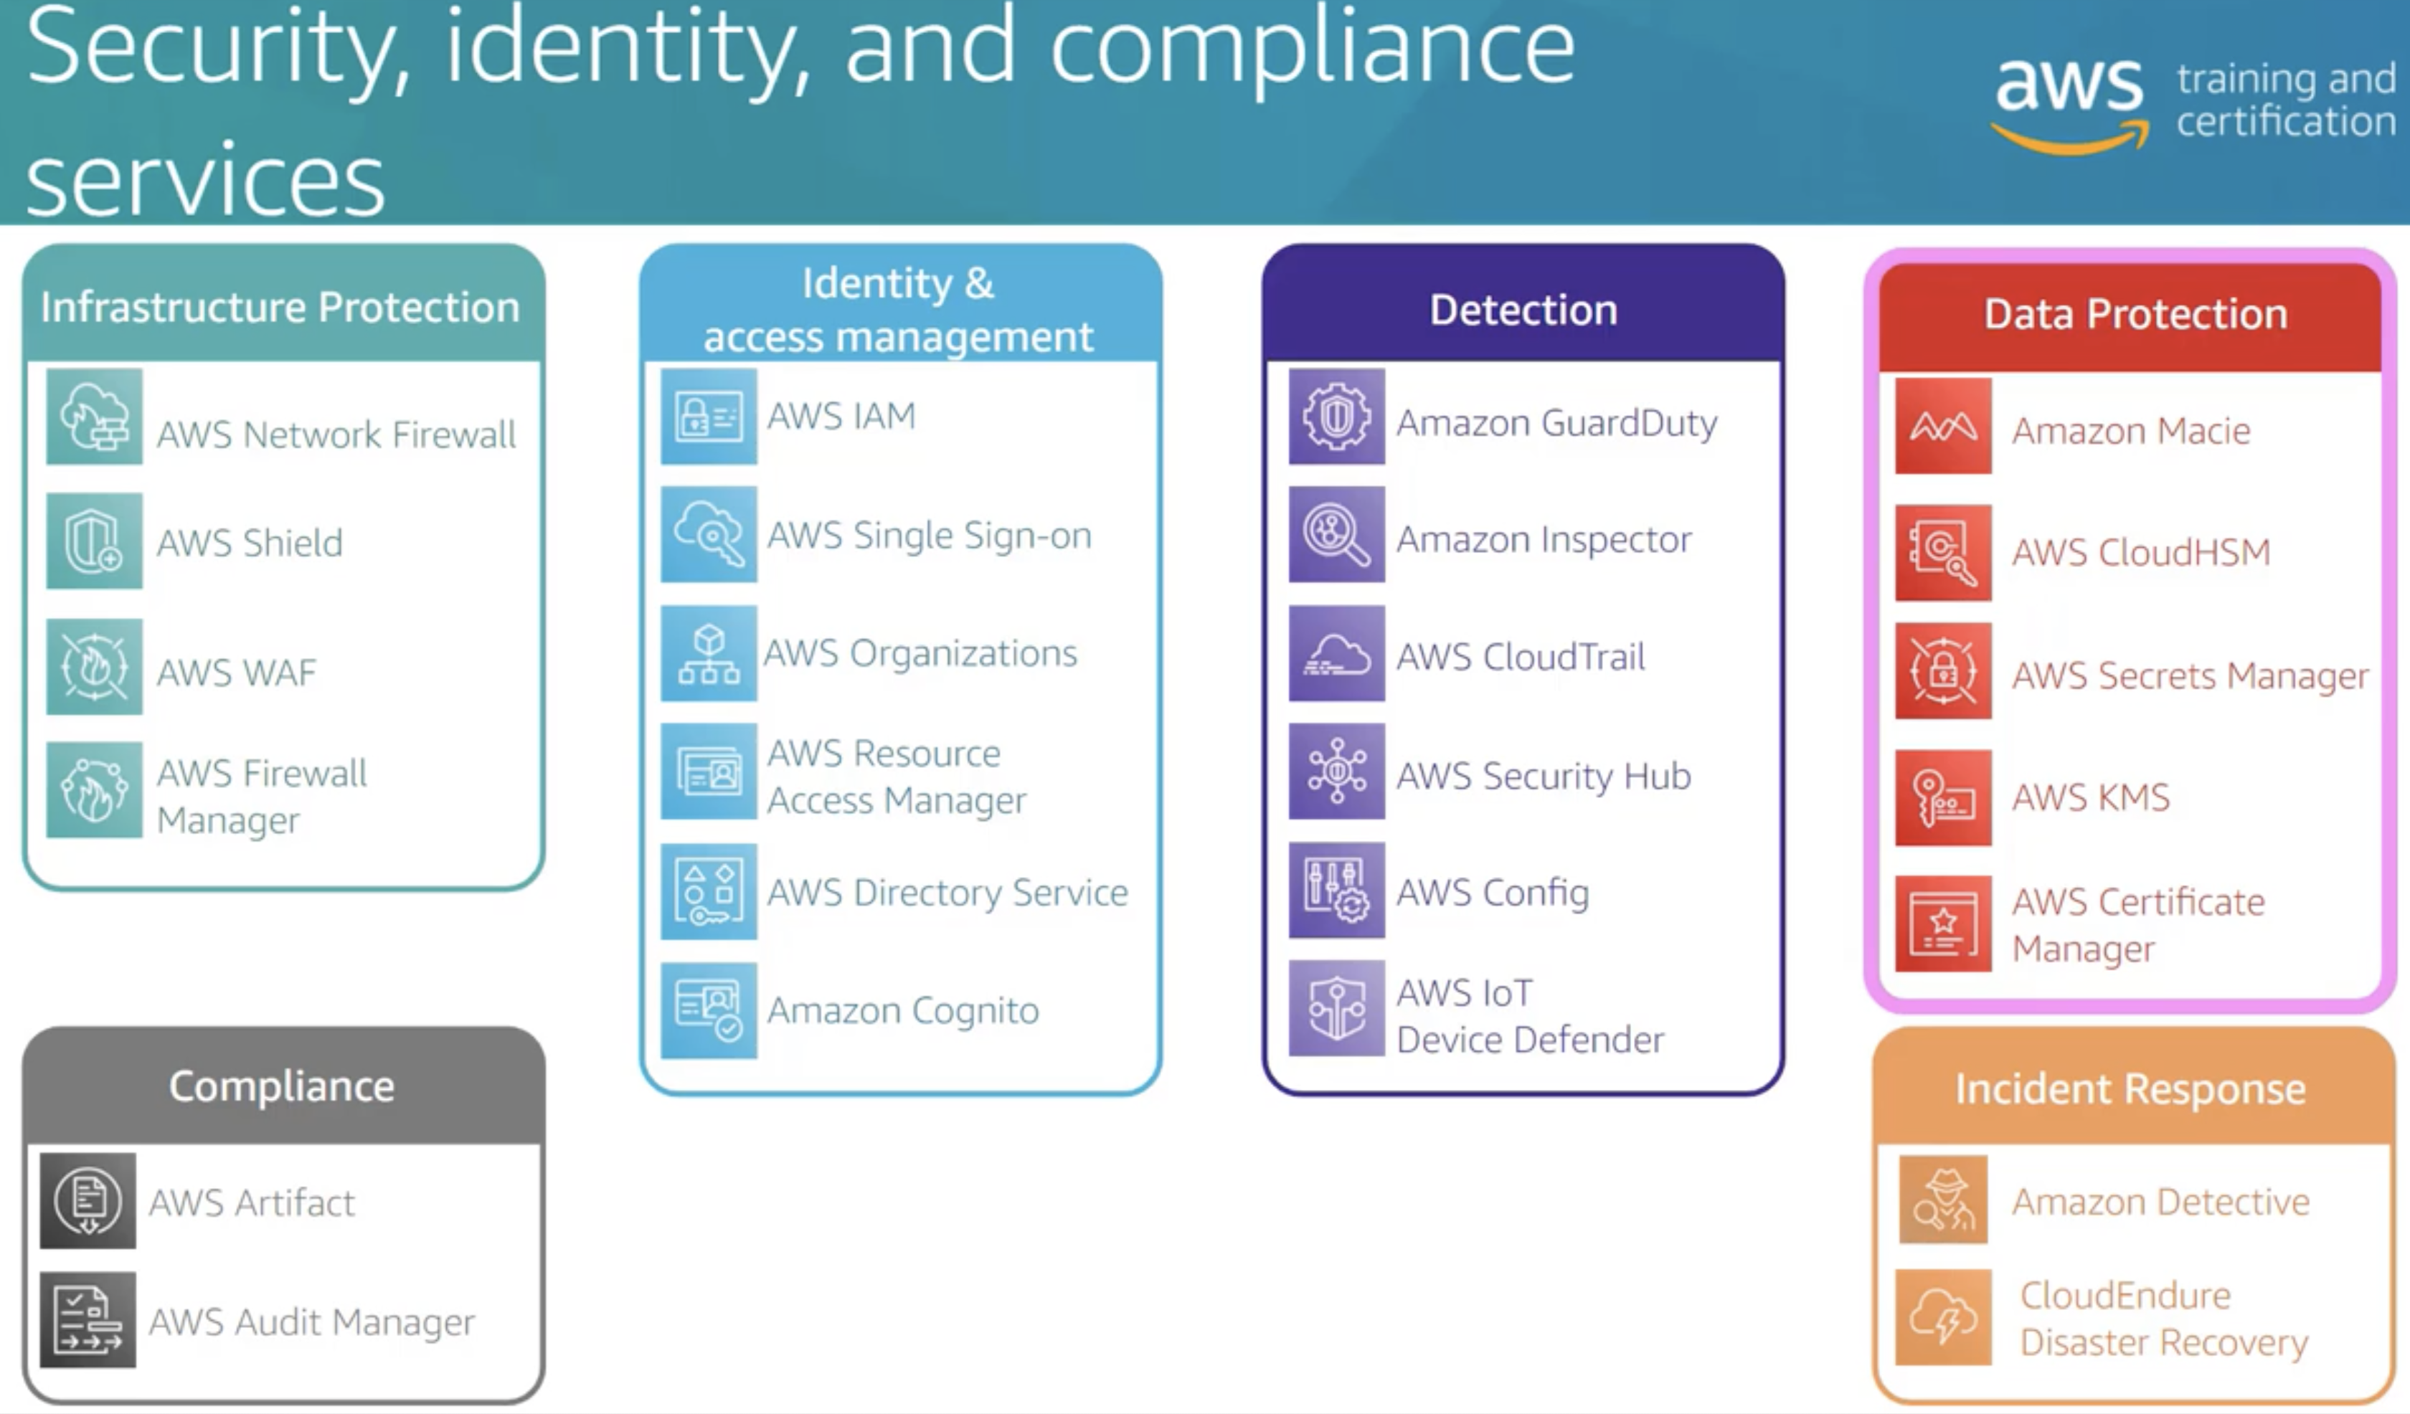This screenshot has width=2410, height=1414.
Task: Click the AWS IAM icon
Action: 709,417
